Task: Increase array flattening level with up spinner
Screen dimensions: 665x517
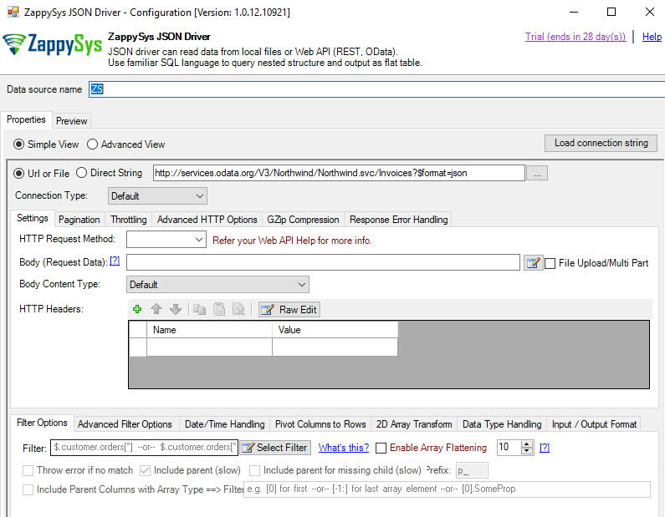Action: coord(527,444)
